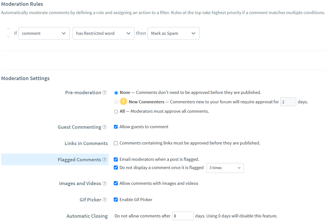This screenshot has width=327, height=221.
Task: Select the All pre-moderation radio option
Action: (116, 112)
